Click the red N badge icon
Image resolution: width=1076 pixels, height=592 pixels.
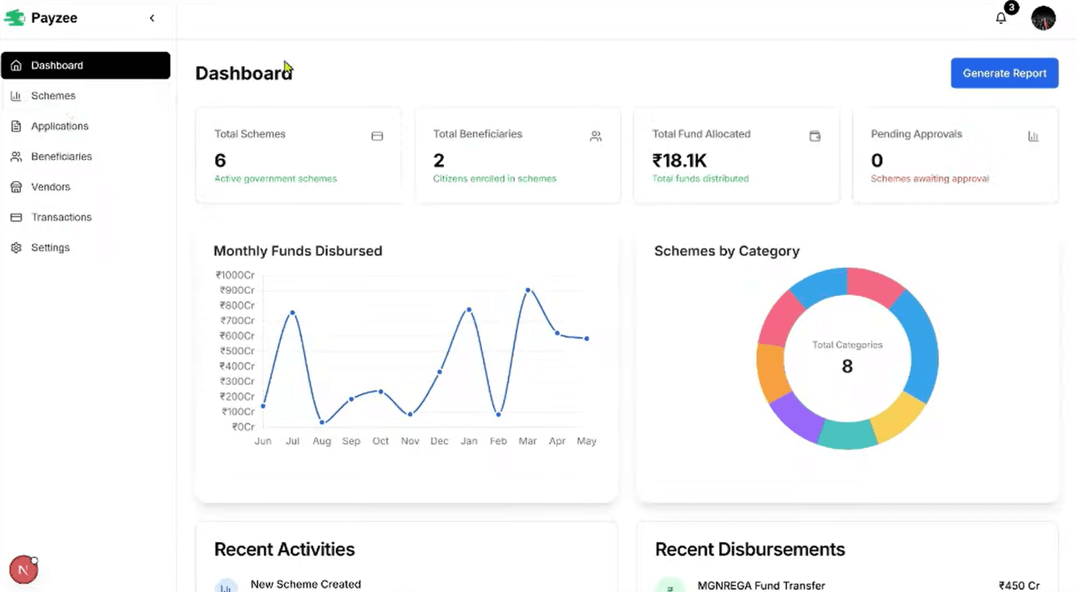(x=23, y=570)
